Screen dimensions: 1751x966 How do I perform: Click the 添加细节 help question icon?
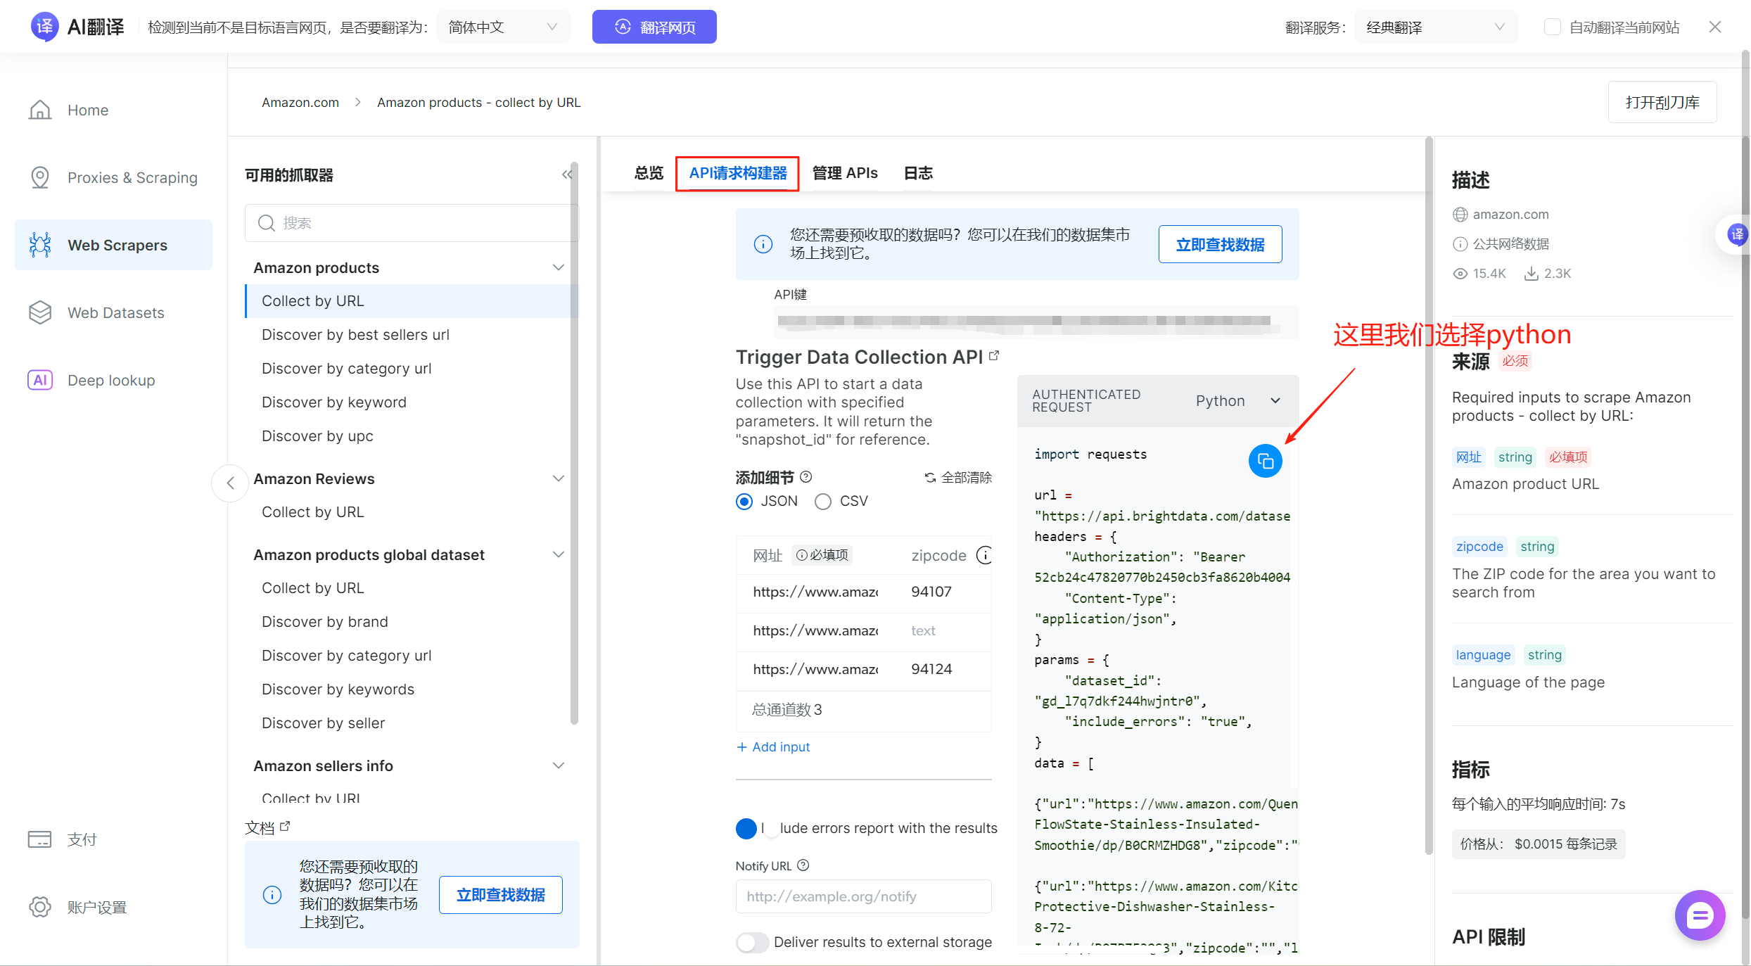click(x=806, y=477)
